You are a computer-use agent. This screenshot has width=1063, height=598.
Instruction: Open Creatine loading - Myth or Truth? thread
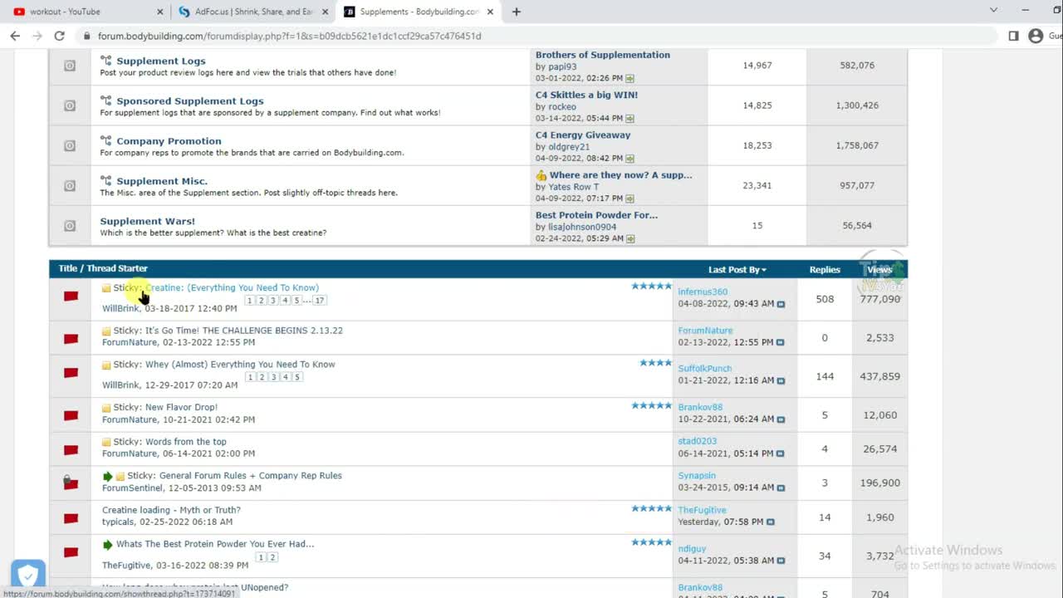click(x=171, y=510)
